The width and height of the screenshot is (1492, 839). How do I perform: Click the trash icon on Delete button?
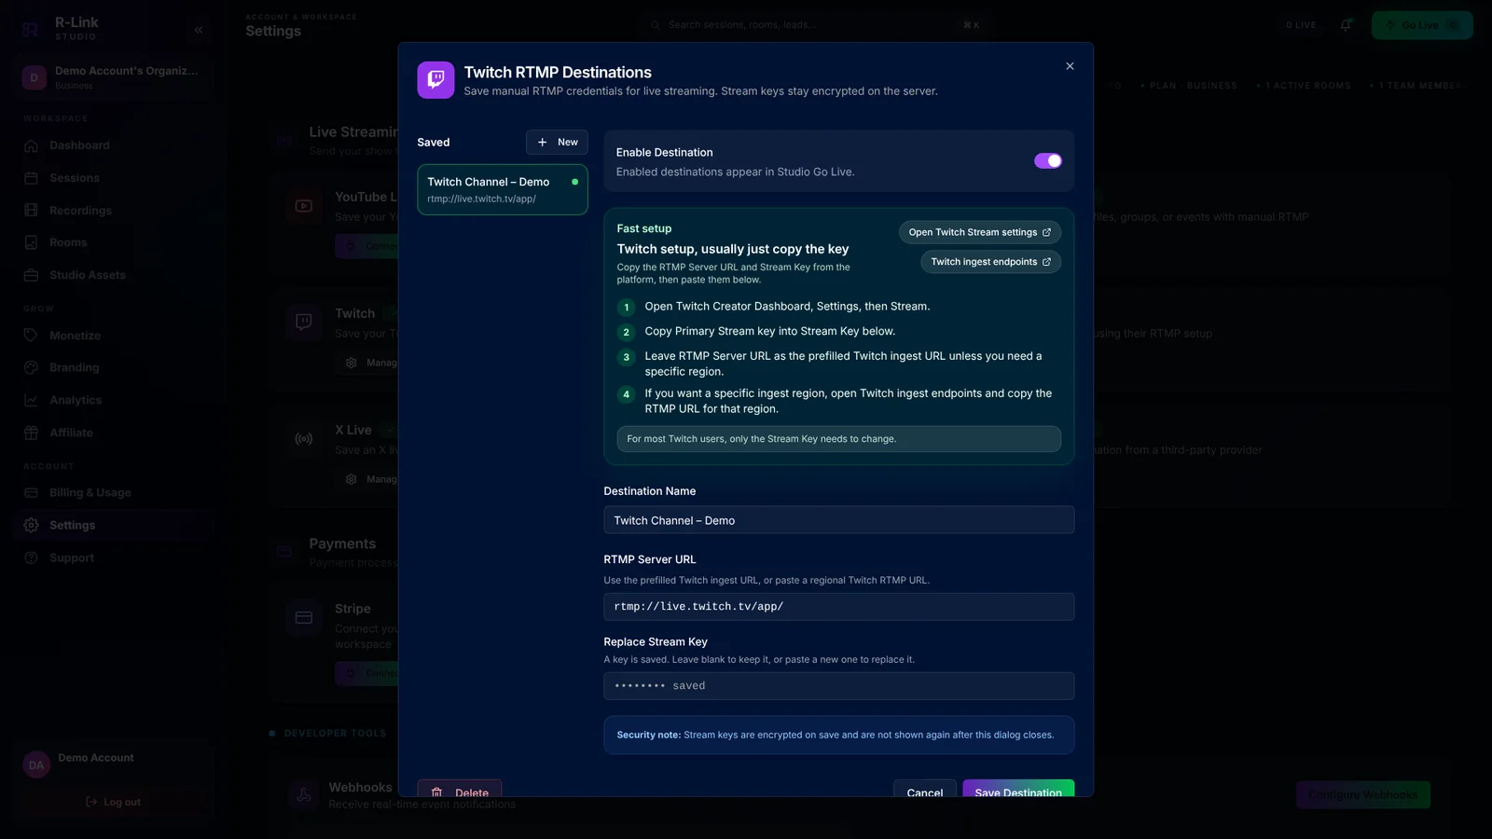pos(436,791)
